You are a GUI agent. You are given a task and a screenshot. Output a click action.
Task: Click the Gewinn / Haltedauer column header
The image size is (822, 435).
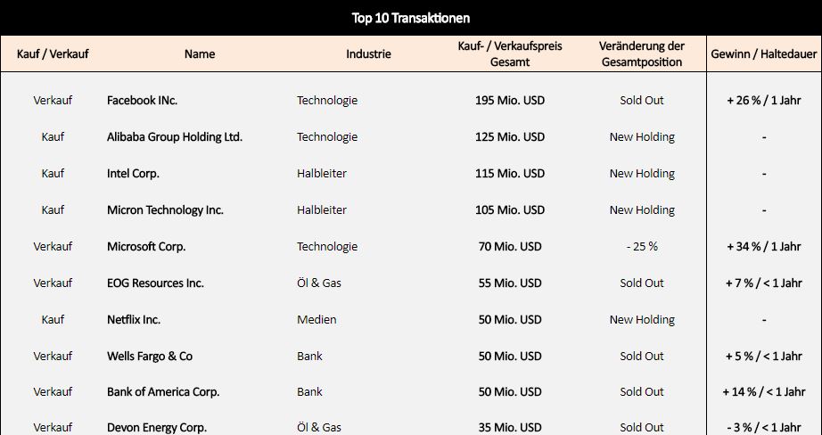[764, 54]
